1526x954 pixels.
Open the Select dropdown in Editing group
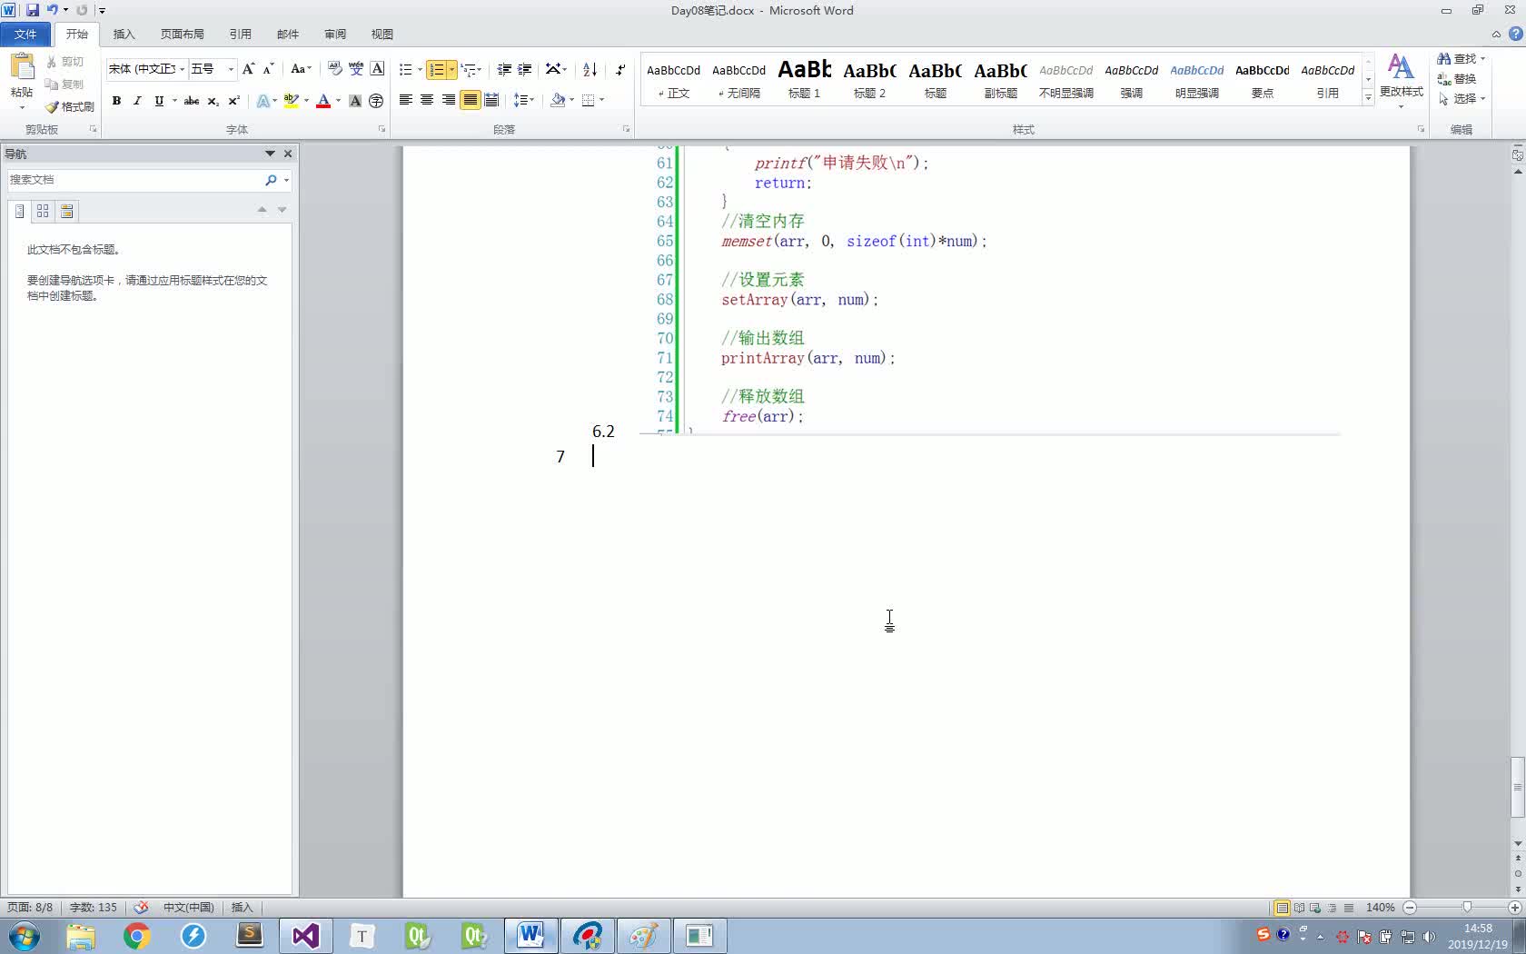[1462, 98]
